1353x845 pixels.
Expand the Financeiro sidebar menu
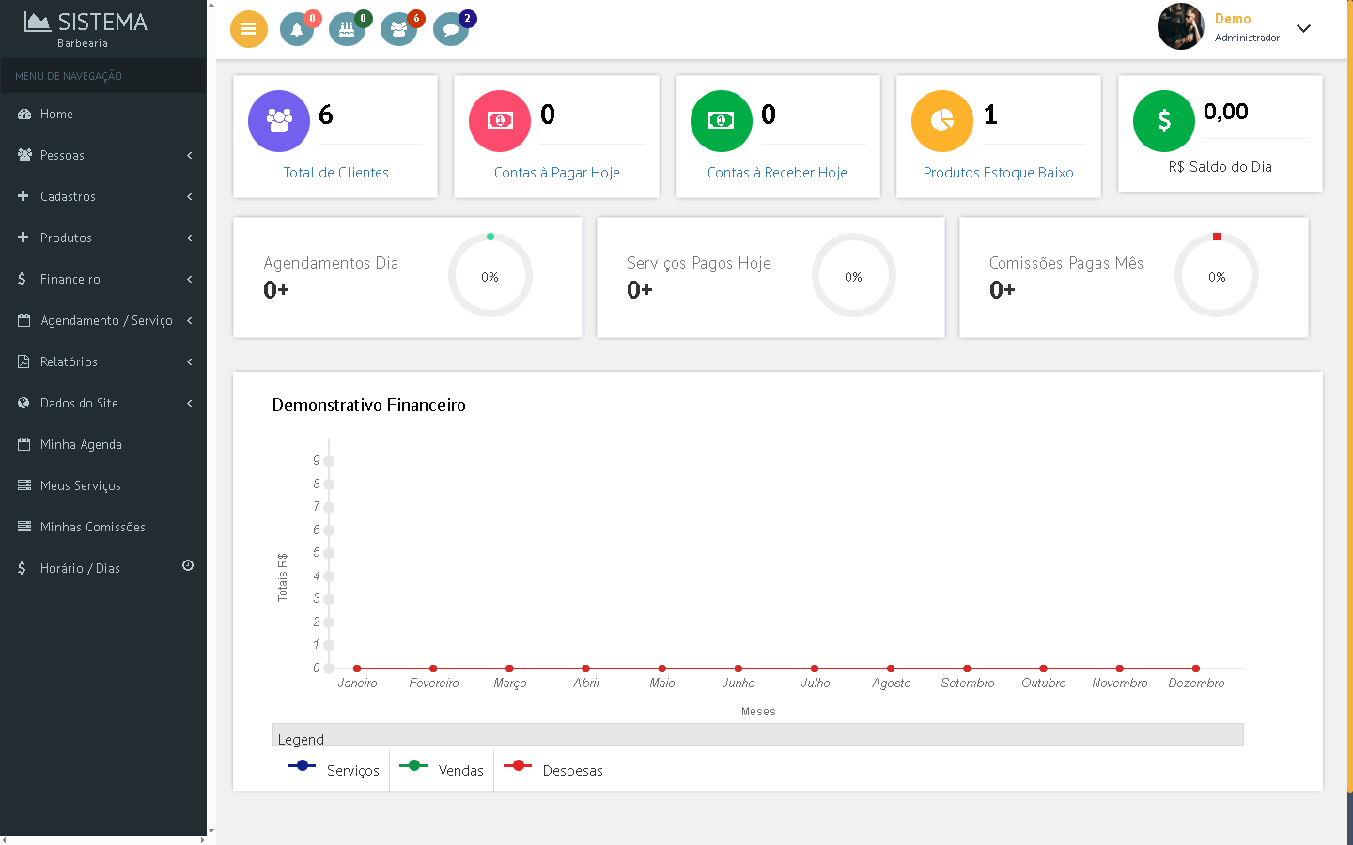(103, 279)
